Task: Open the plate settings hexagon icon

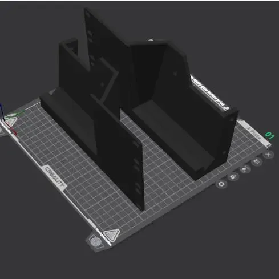Action: (221, 184)
